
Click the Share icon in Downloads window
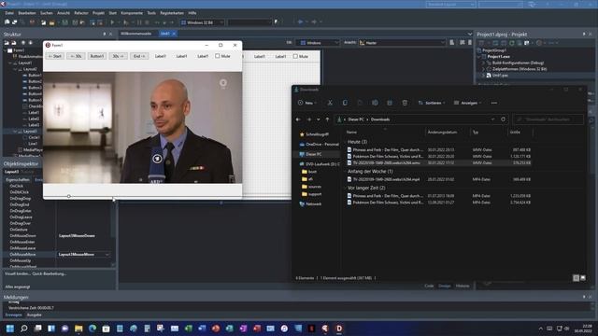(390, 103)
